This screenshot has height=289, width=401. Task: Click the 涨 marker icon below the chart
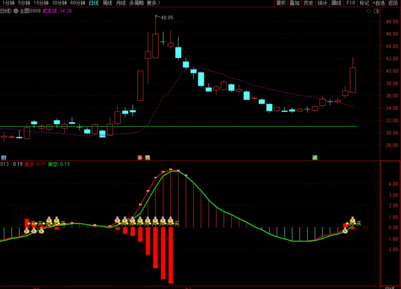140,158
